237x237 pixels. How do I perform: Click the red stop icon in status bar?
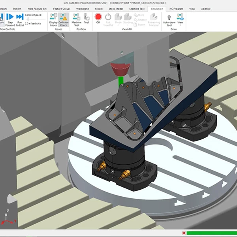pos(184,233)
